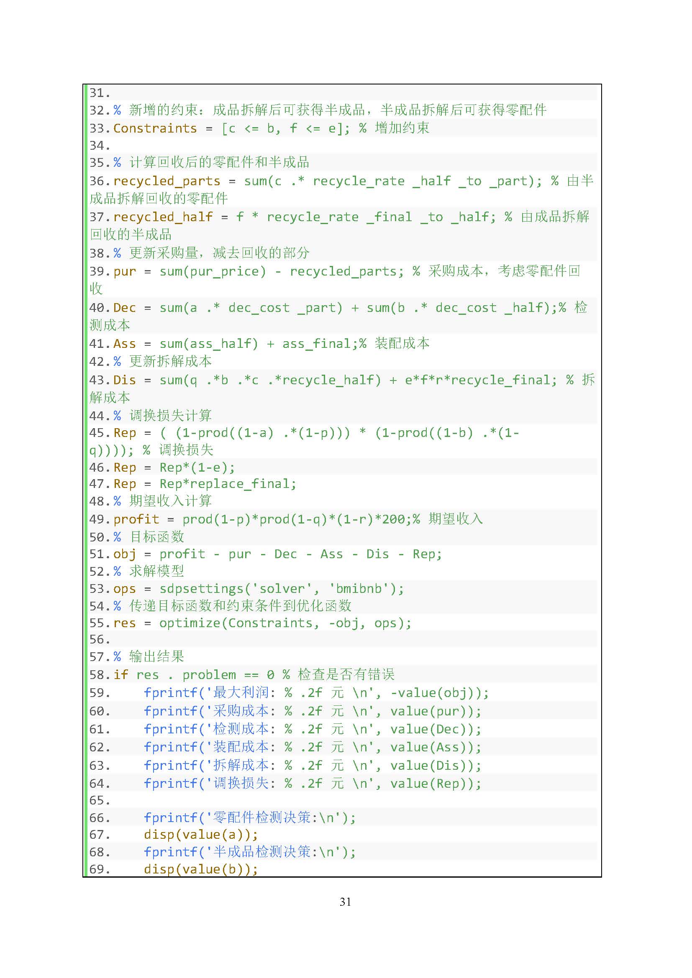Click 'recycled_parts' at the start of line 36
The height and width of the screenshot is (978, 692).
[x=167, y=181]
